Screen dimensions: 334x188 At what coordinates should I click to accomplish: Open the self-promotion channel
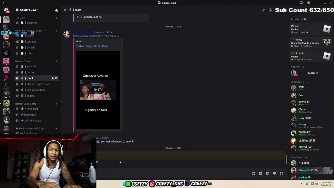pyautogui.click(x=37, y=90)
